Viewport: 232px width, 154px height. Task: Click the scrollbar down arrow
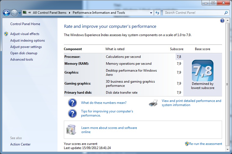click(227, 149)
